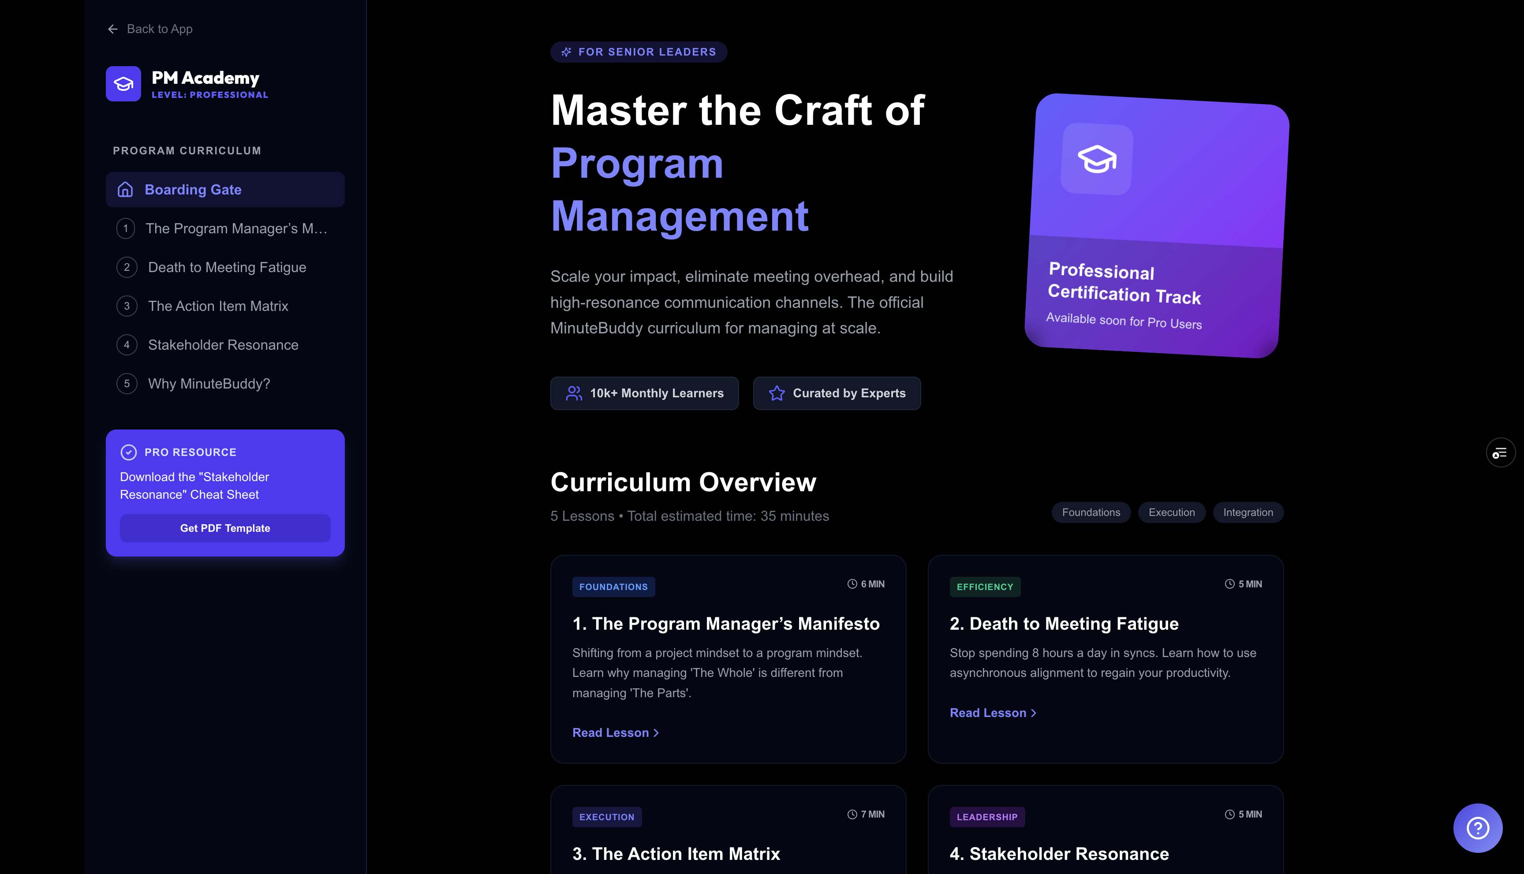Click the Professional Certification Track card

(1155, 240)
